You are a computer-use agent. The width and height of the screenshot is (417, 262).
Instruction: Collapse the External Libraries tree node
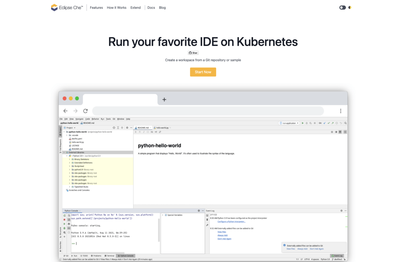click(64, 152)
